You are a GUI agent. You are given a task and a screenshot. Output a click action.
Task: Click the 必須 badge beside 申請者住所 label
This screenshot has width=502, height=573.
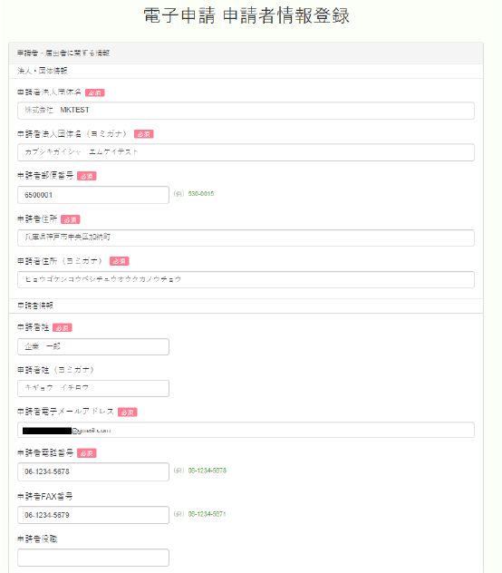coord(70,219)
